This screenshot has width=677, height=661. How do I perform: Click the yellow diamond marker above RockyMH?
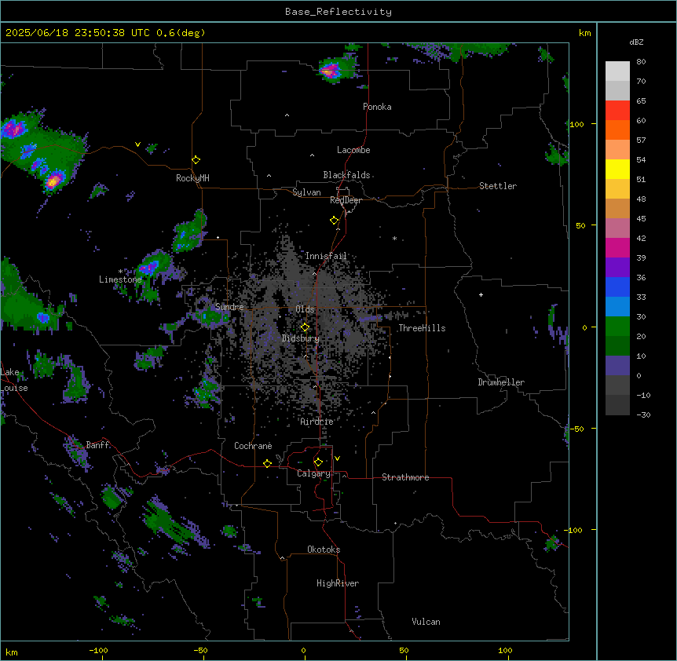[196, 159]
